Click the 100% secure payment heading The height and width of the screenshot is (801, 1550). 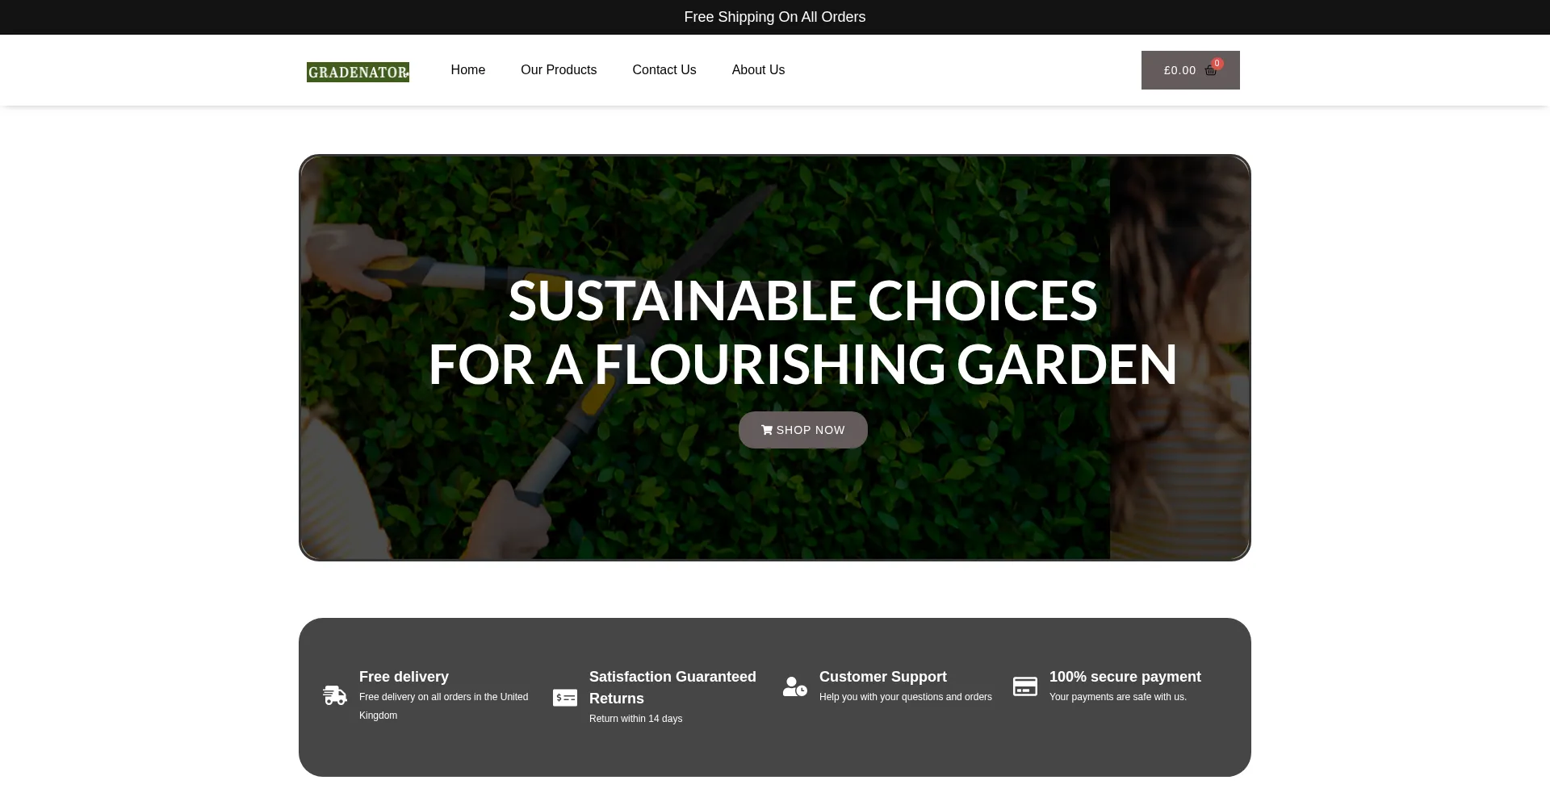click(x=1125, y=677)
